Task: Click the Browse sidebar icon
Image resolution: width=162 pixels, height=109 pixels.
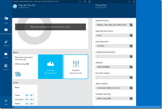Action: [x=6, y=43]
